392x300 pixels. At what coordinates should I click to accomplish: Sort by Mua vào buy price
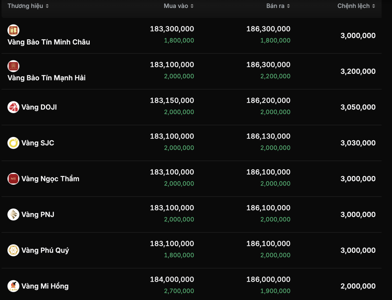[178, 6]
